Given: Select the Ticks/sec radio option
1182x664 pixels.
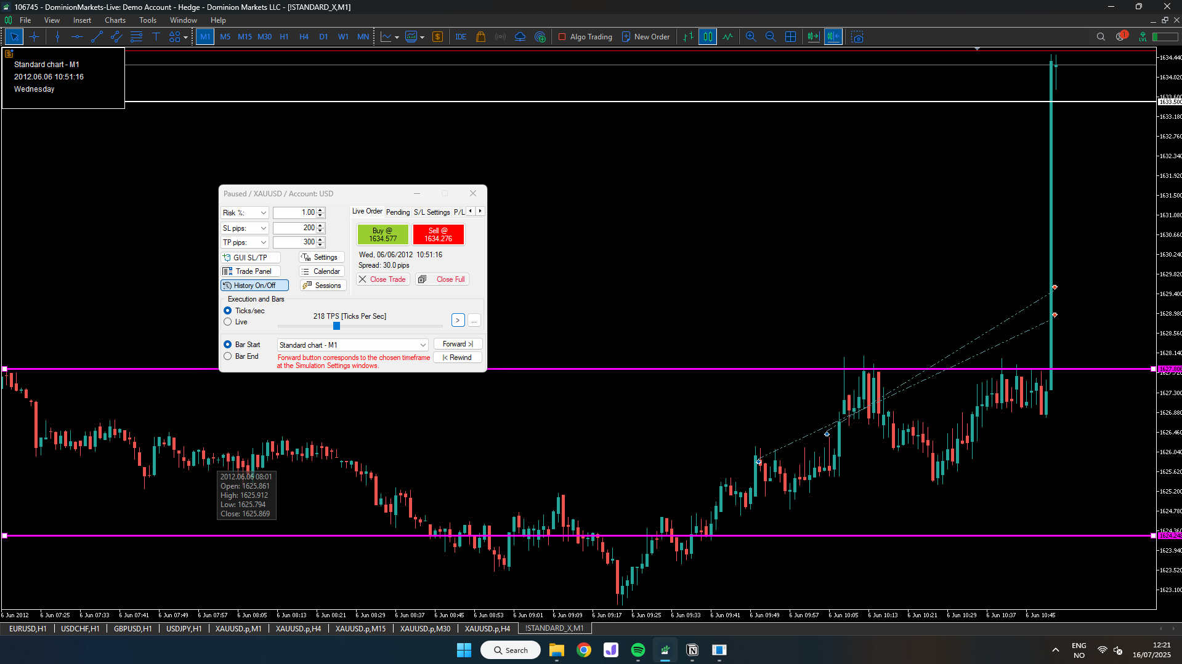Looking at the screenshot, I should pyautogui.click(x=228, y=311).
